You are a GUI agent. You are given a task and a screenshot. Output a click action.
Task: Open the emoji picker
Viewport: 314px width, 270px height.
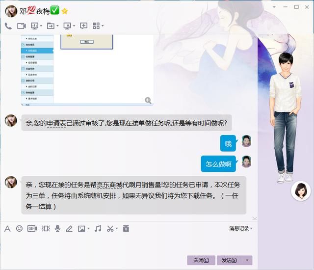point(19,228)
